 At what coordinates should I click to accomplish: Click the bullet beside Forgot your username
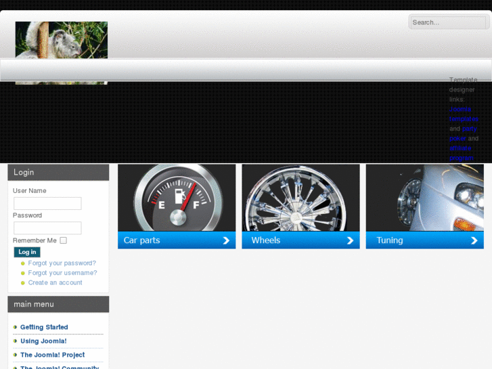coord(22,274)
